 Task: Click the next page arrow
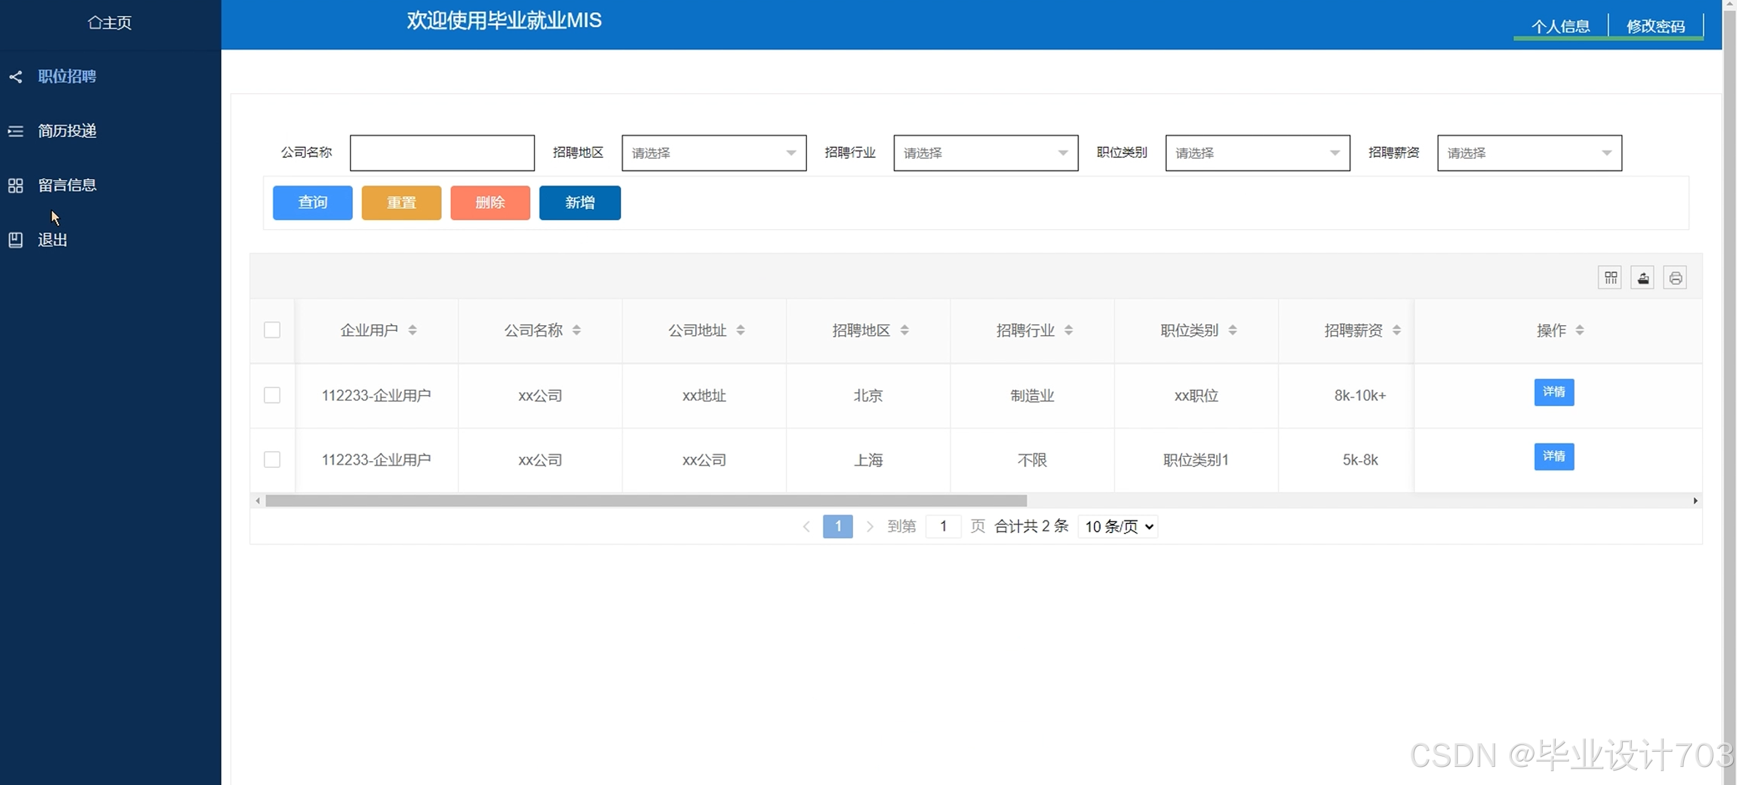[x=869, y=527]
